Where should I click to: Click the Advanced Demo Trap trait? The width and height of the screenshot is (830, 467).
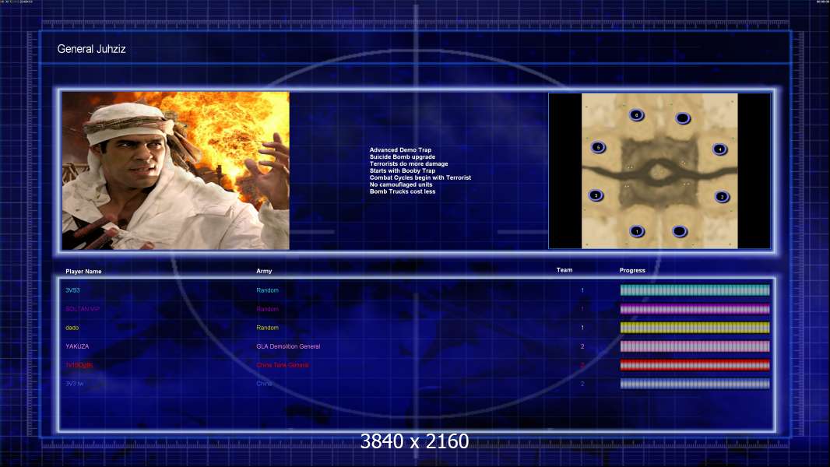coord(400,150)
